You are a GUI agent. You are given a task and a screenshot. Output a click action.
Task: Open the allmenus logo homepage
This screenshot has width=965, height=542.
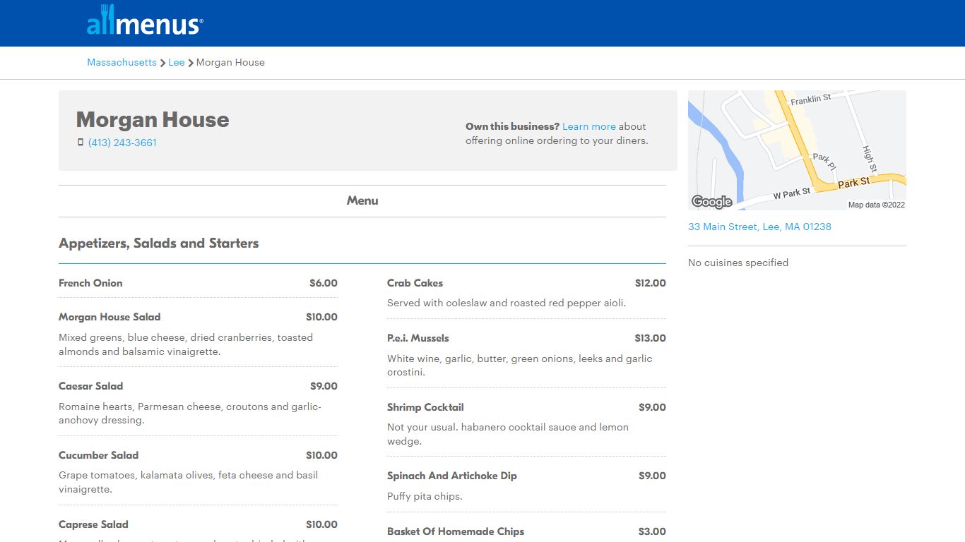click(x=145, y=20)
